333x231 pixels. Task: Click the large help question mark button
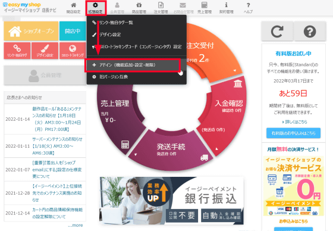click(x=310, y=32)
